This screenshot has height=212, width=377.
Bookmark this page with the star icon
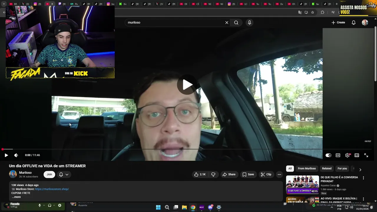click(312, 12)
